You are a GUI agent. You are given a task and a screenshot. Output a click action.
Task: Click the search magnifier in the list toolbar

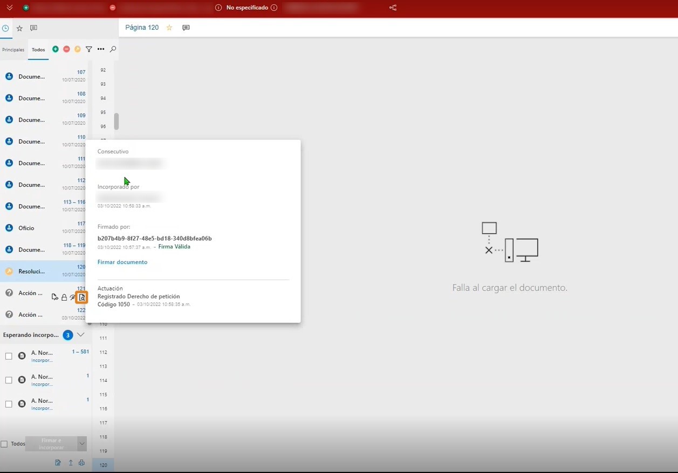pyautogui.click(x=113, y=49)
